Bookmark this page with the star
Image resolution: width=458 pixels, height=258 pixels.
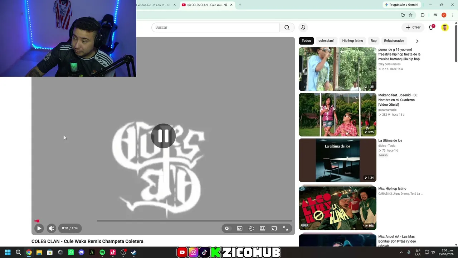pyautogui.click(x=410, y=15)
